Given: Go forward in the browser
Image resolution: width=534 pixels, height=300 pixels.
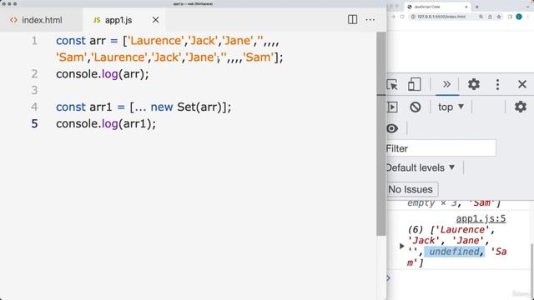Looking at the screenshot, I should click(393, 17).
